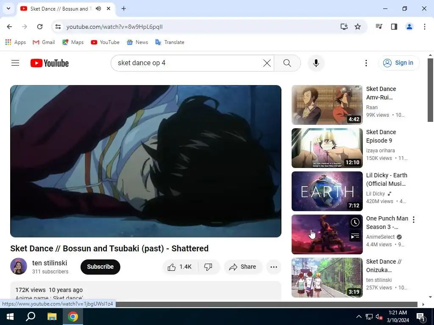Open tab search dropdown arrow
This screenshot has height=325, width=434.
pyautogui.click(x=8, y=8)
